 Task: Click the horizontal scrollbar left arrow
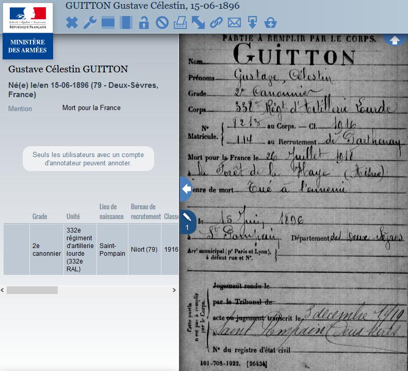click(x=3, y=290)
